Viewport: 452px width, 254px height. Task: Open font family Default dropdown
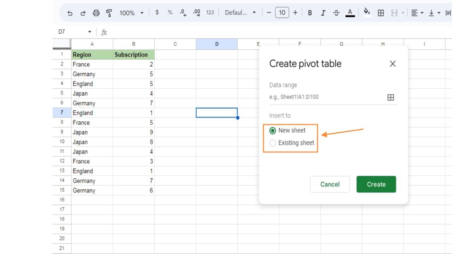[x=240, y=13]
